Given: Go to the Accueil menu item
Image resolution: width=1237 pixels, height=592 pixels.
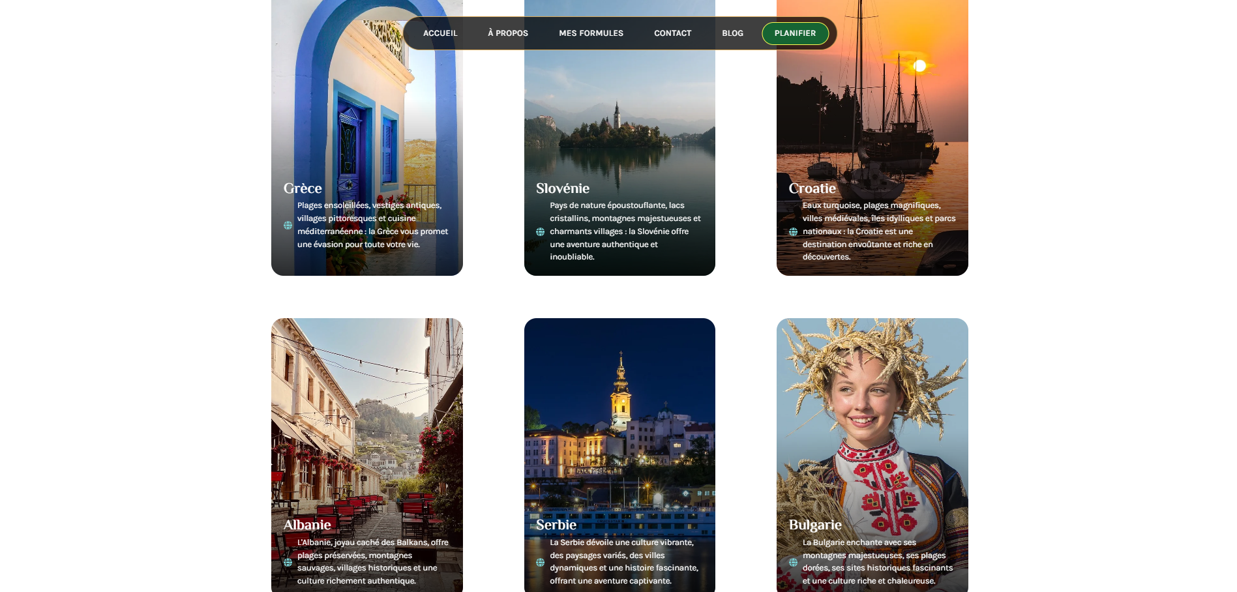Looking at the screenshot, I should pos(440,33).
